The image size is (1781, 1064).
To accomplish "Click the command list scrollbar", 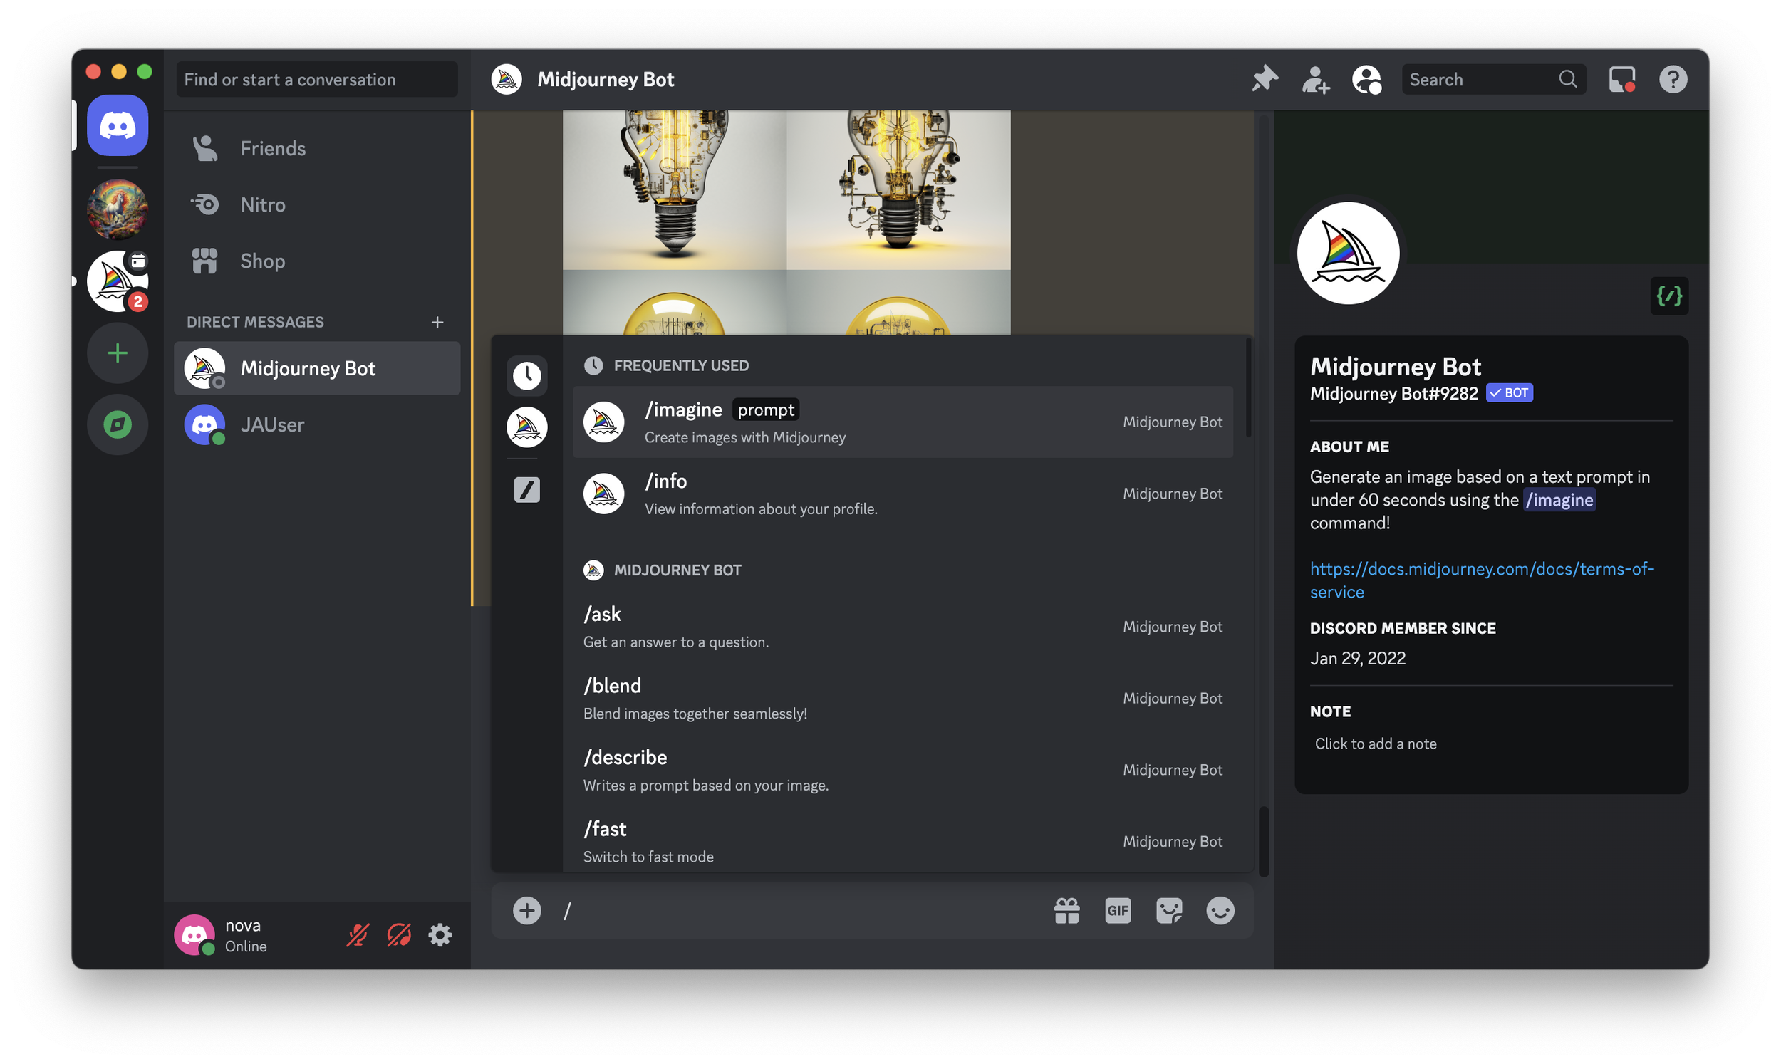I will [1248, 388].
